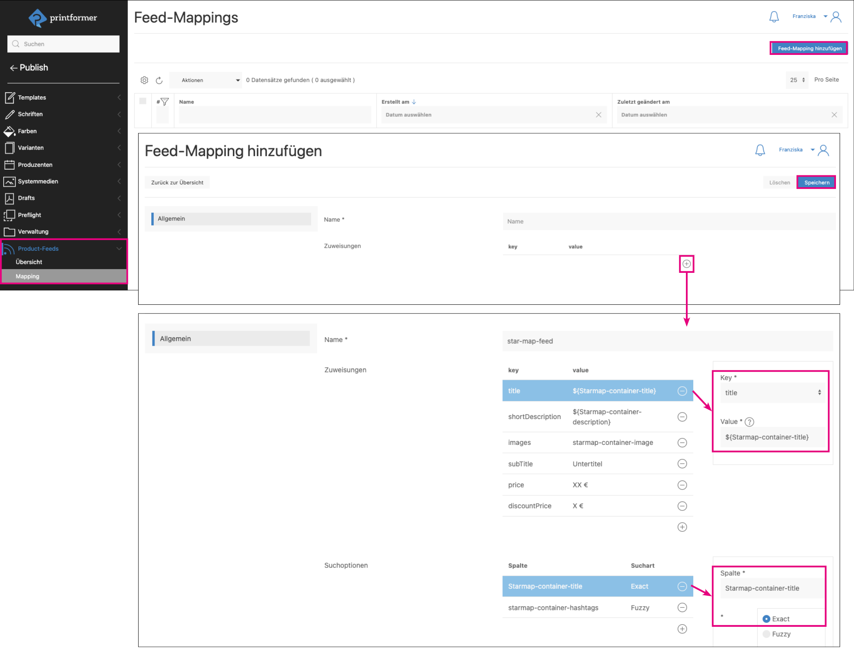Add a new search option row
854x653 pixels.
[682, 629]
